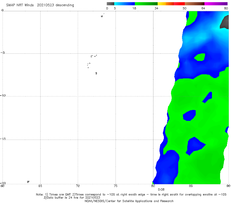The image size is (231, 203).
Task: Click the red segment of the color bar
Action: tap(179, 4)
